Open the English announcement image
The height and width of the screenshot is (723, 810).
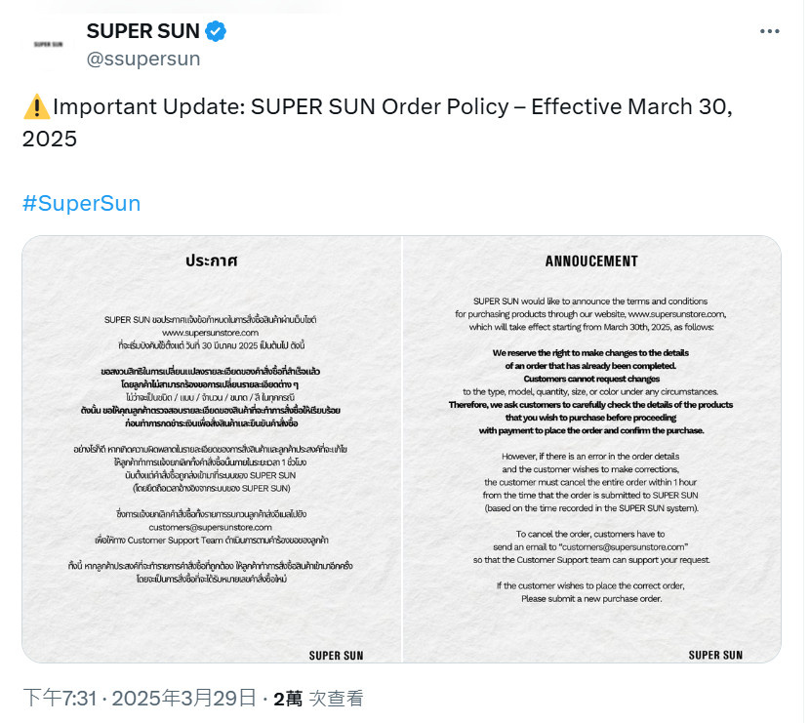(x=591, y=449)
